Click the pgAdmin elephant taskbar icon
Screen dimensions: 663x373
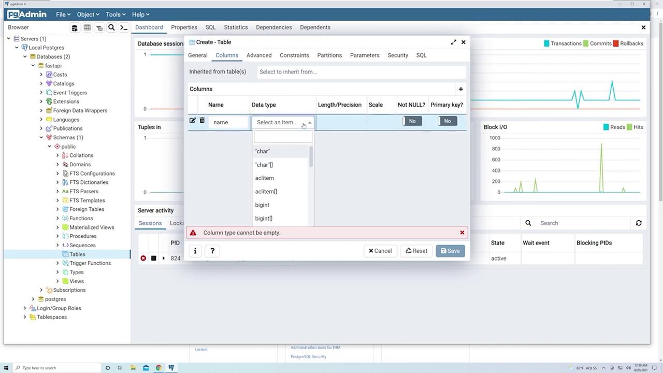(x=171, y=368)
